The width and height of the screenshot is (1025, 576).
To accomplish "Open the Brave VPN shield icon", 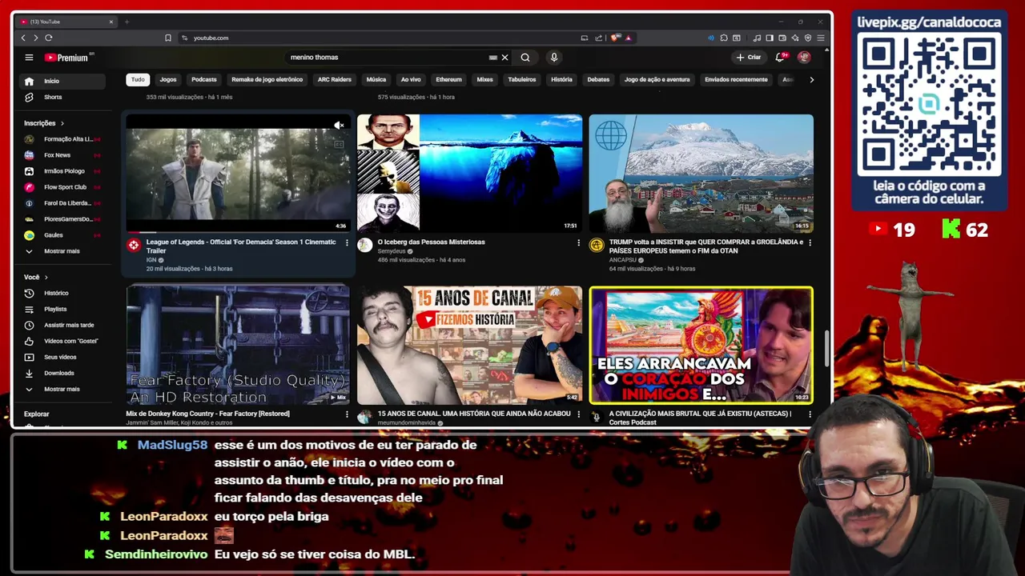I will 808,38.
